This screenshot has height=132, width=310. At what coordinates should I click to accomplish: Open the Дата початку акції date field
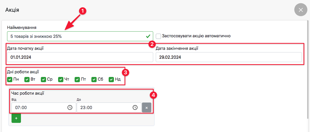coord(80,57)
